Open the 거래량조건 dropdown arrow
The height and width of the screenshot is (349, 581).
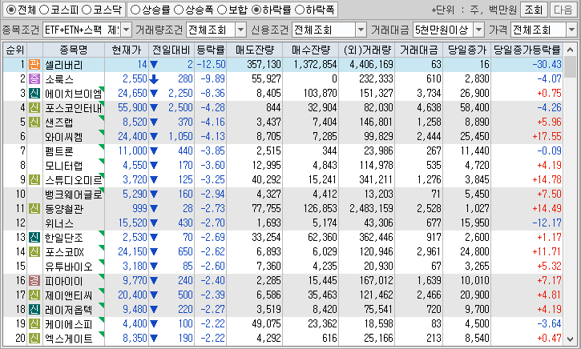click(241, 30)
